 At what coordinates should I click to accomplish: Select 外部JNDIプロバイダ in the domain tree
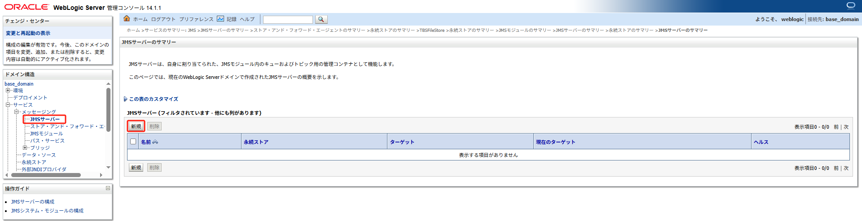(44, 169)
